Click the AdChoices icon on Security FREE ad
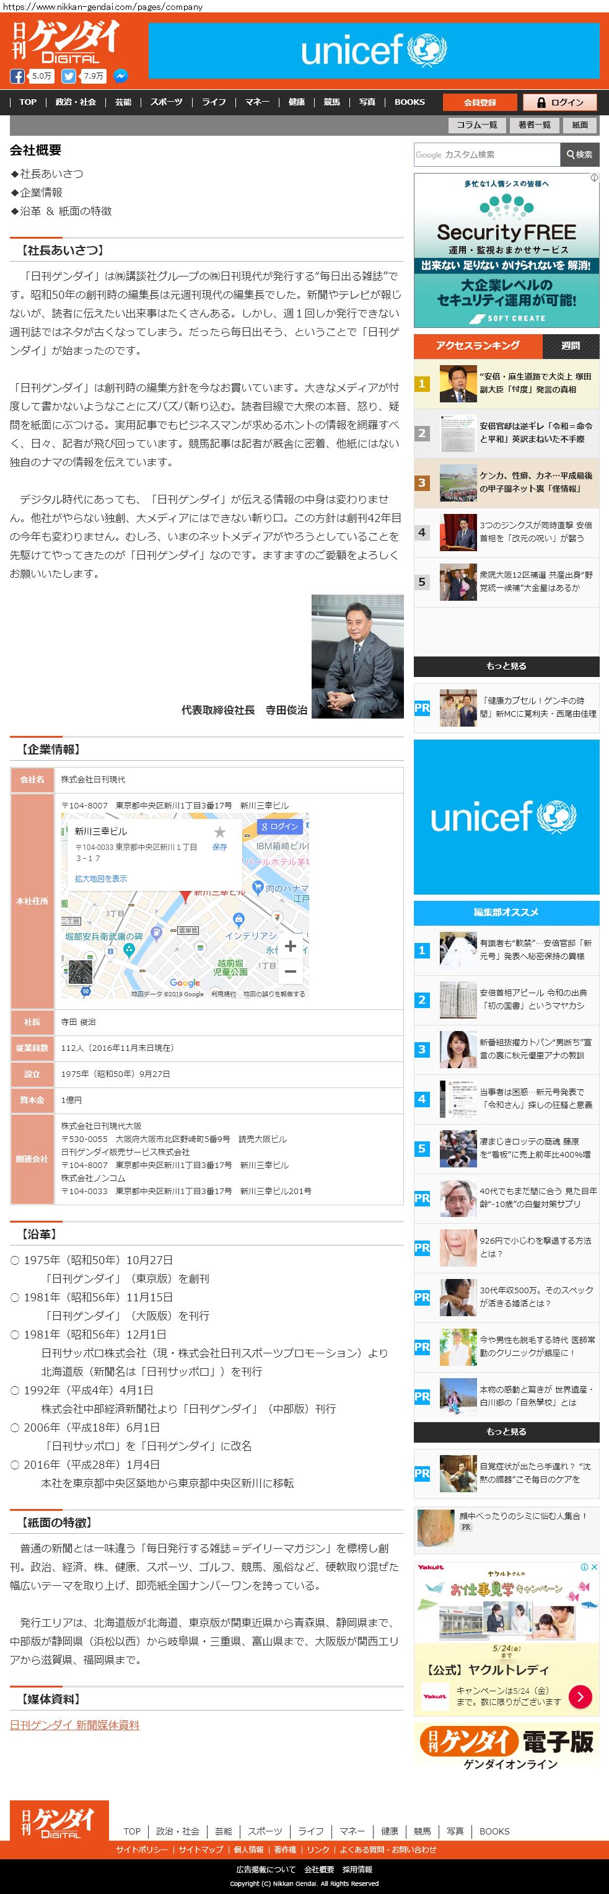This screenshot has width=609, height=1894. click(594, 177)
